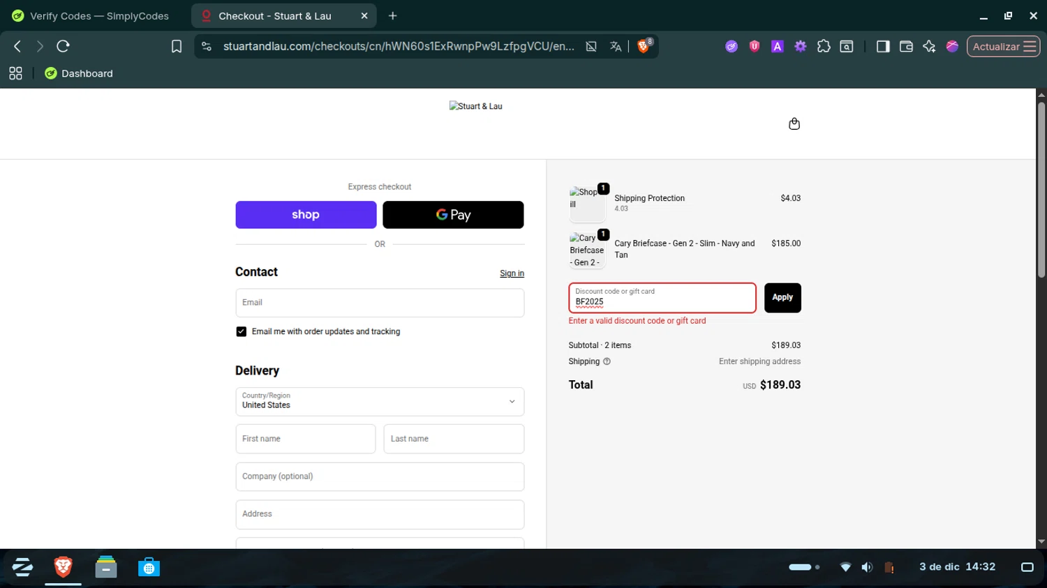Uncheck Email me with order updates checkbox

pyautogui.click(x=242, y=331)
